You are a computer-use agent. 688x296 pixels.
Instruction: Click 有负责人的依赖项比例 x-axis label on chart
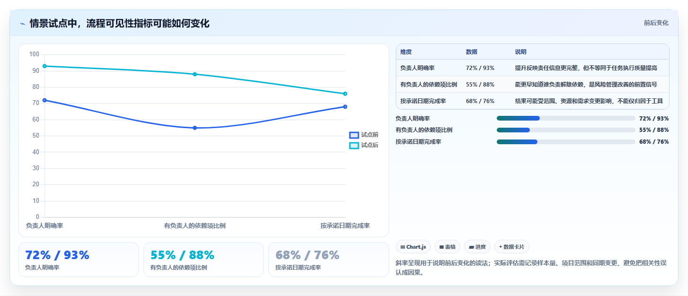coord(195,226)
